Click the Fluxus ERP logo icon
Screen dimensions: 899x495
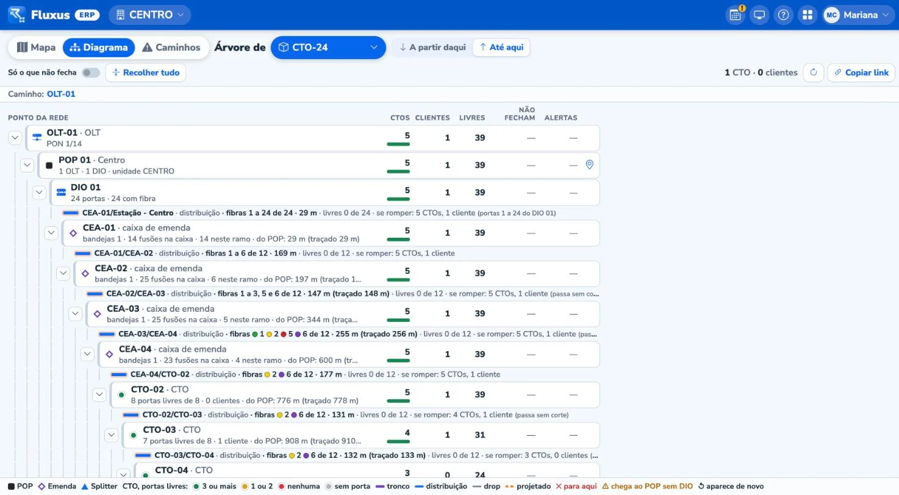click(17, 15)
